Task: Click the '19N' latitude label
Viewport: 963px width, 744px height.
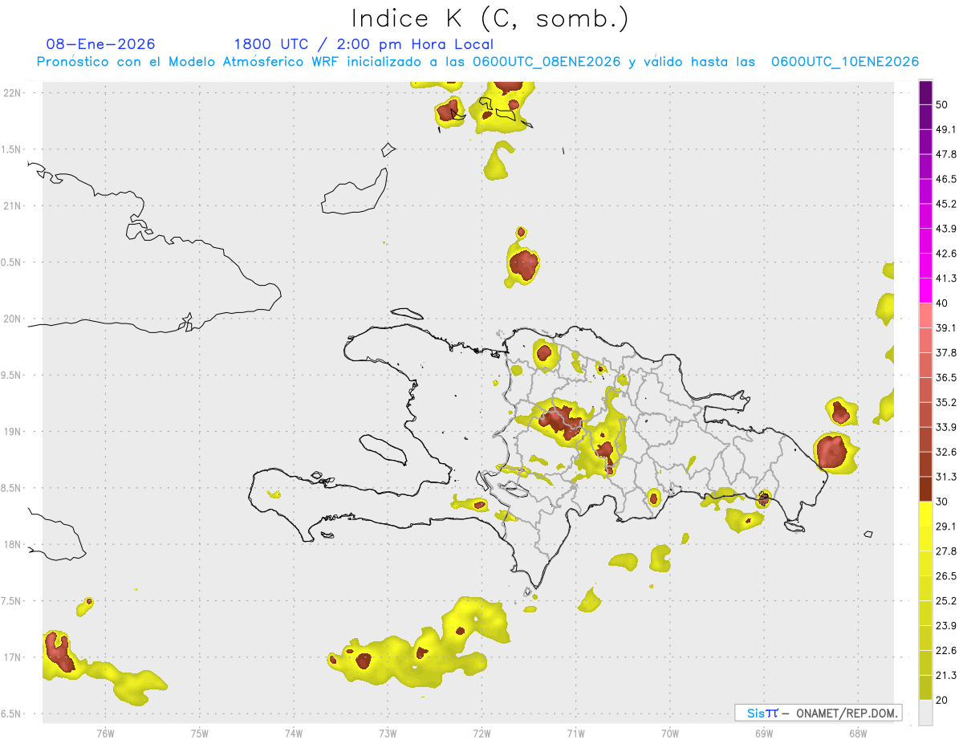Action: pyautogui.click(x=14, y=431)
